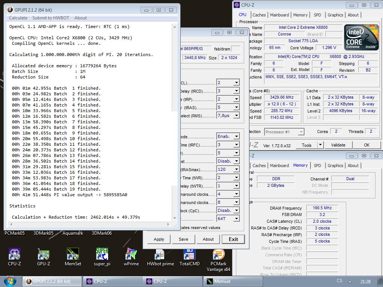Click the Calculation + Reduction time line
Screen dimensions: 383x287
tap(76, 217)
